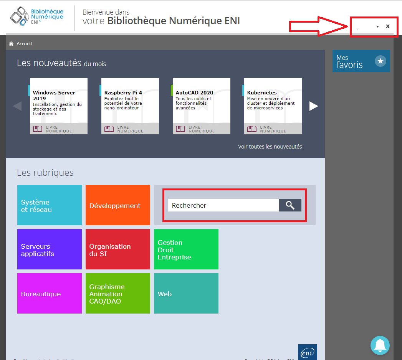Open the user account dropdown arrow
402x360 pixels.
377,26
